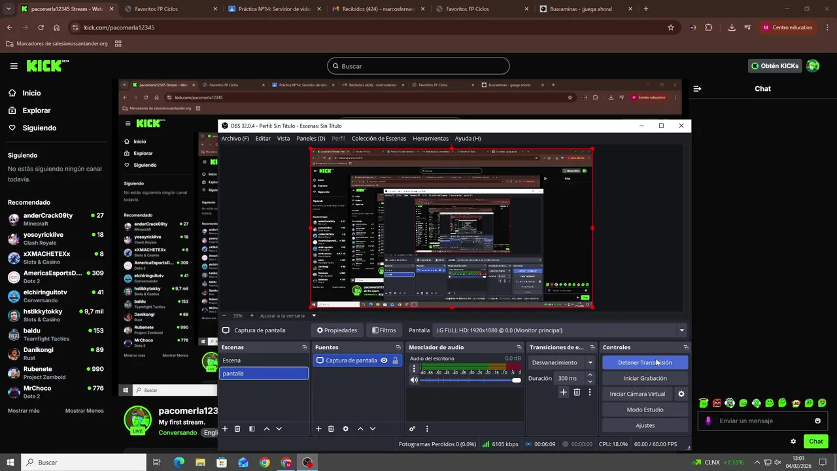837x471 pixels.
Task: Add a transition with plus icon
Action: click(x=564, y=392)
